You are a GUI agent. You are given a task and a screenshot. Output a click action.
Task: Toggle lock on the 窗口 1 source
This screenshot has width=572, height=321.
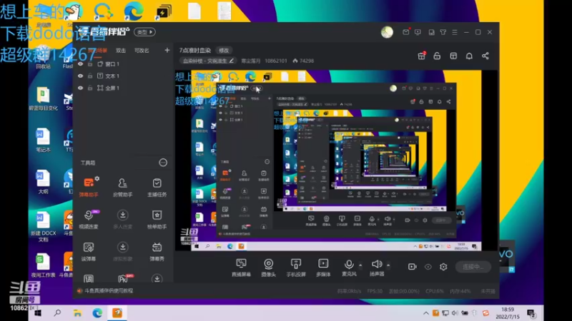90,64
